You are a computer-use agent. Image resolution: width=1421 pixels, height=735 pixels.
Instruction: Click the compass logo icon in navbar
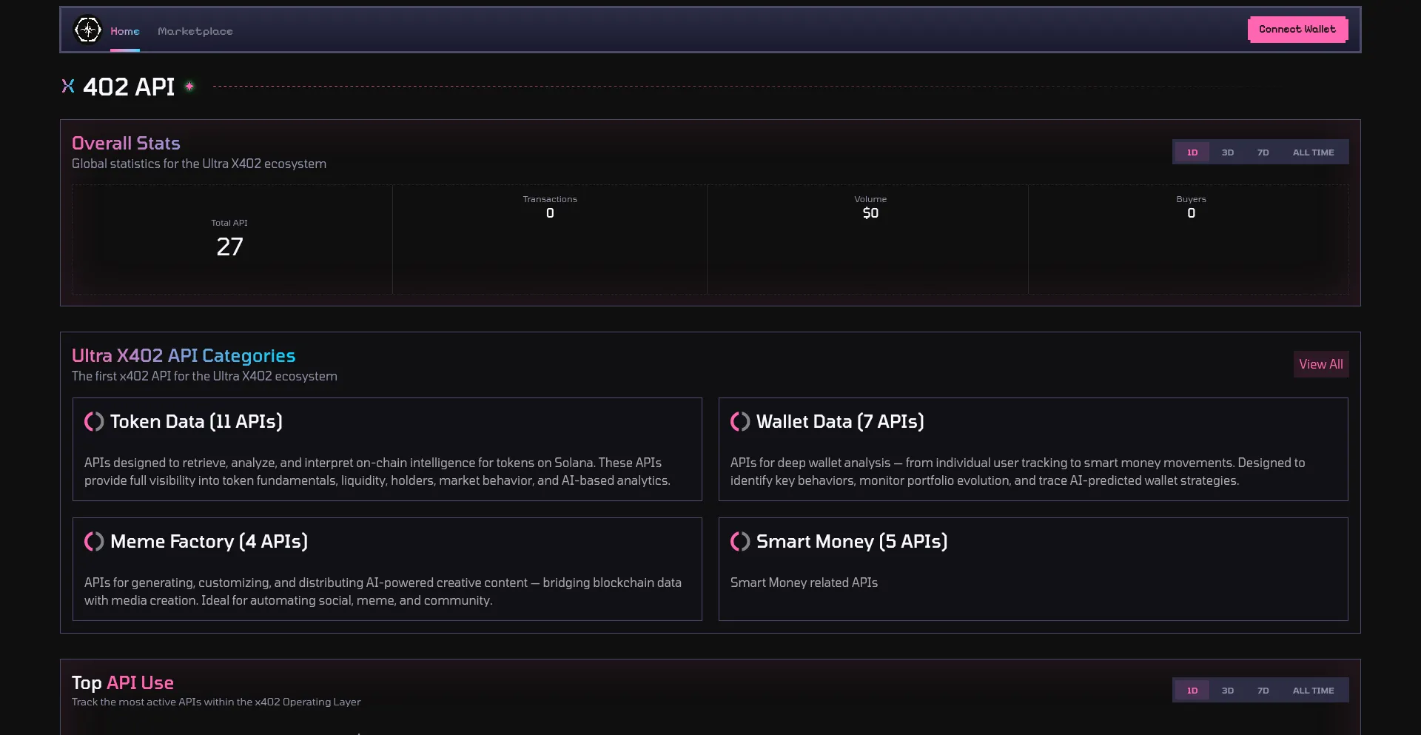[x=88, y=30]
